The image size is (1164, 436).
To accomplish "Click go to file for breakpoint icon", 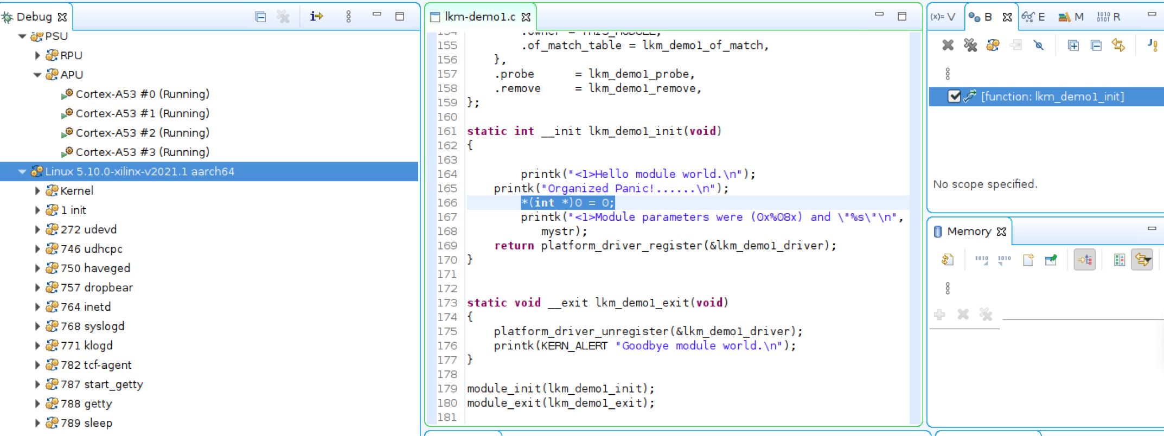I will pos(1015,45).
